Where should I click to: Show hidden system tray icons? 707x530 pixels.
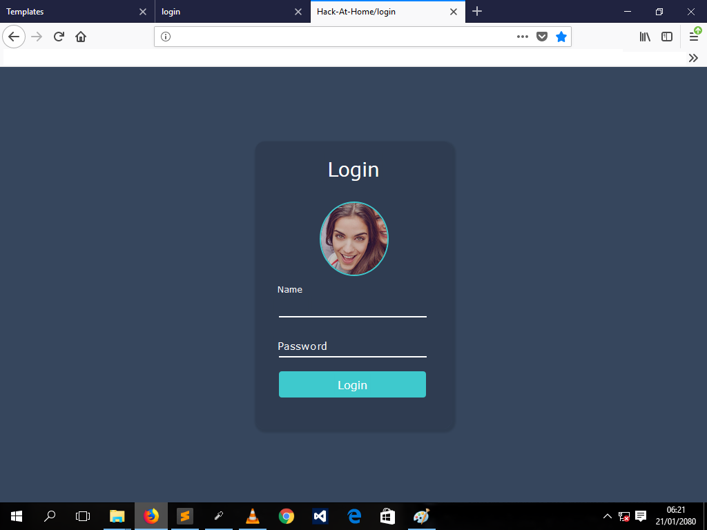pos(608,516)
